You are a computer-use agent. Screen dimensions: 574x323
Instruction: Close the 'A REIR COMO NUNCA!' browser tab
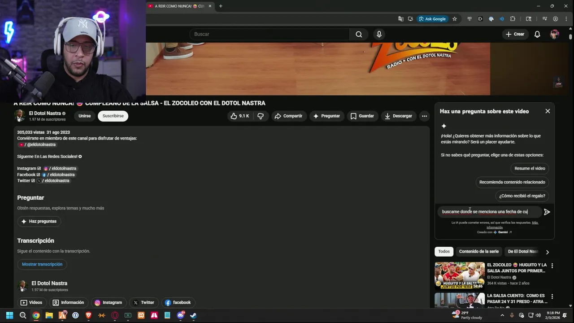click(x=210, y=6)
